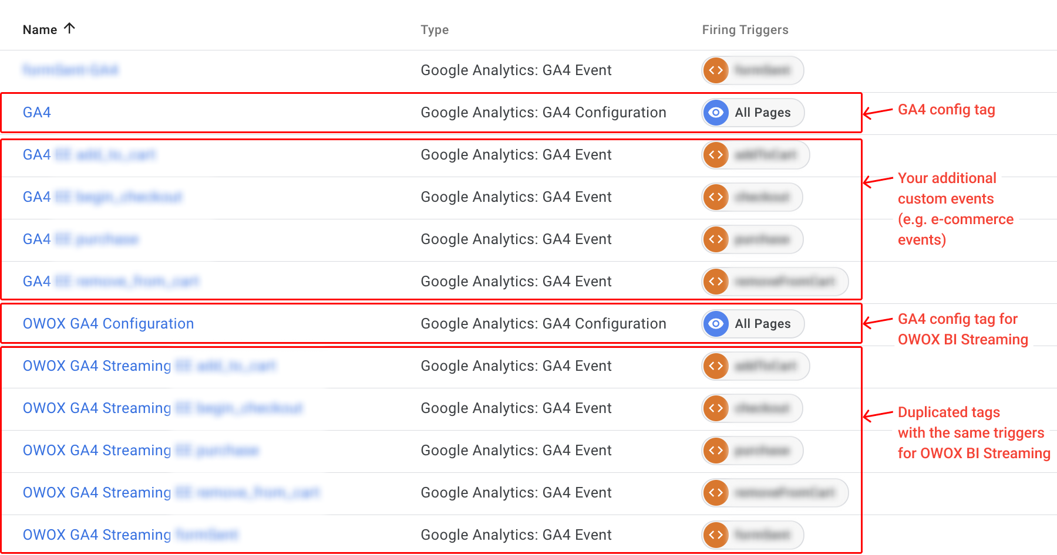This screenshot has height=555, width=1057.
Task: Click the trigger icon in GA4 EE purchase row
Action: point(716,239)
